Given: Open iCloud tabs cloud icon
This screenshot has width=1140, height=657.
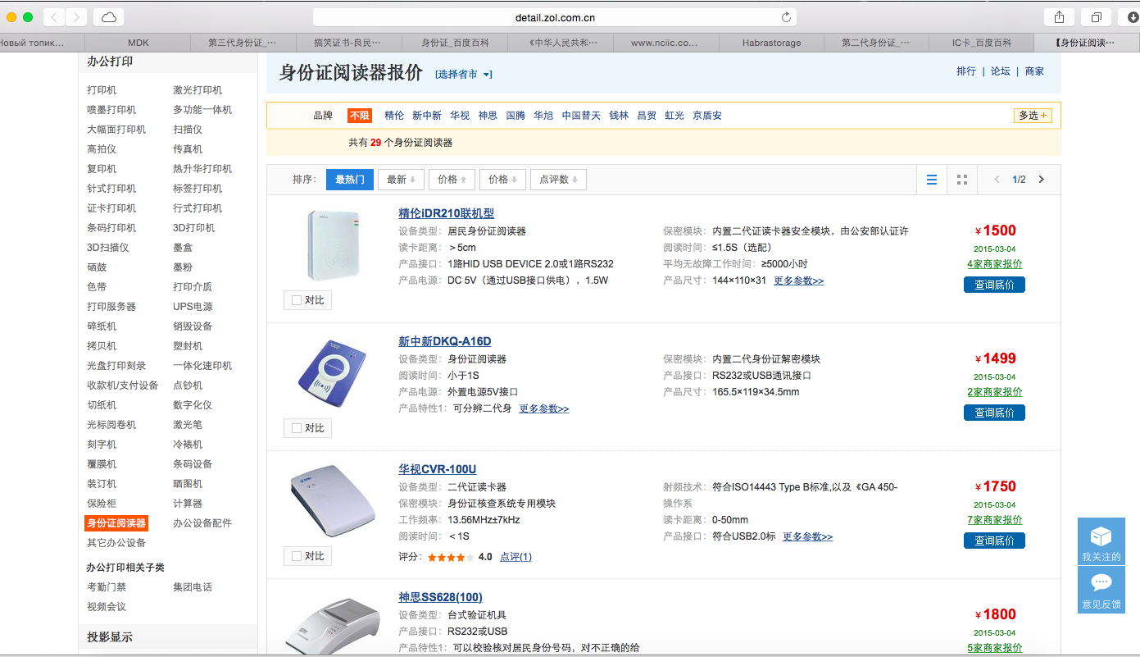Looking at the screenshot, I should 109,17.
